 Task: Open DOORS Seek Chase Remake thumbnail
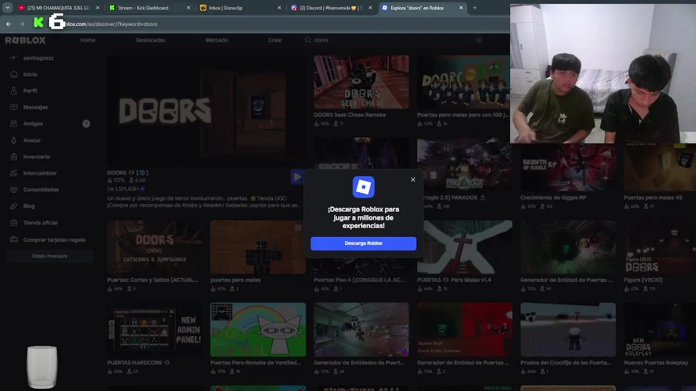(361, 82)
